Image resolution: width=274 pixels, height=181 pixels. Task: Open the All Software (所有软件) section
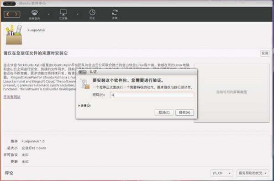point(34,15)
